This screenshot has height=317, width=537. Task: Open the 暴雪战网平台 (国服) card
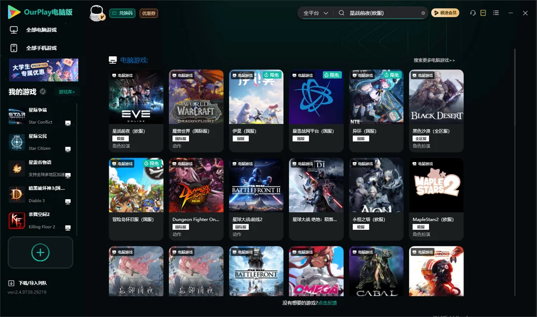316,111
